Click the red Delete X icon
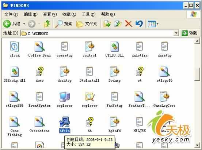The width and height of the screenshot is (202, 150). 128,24
